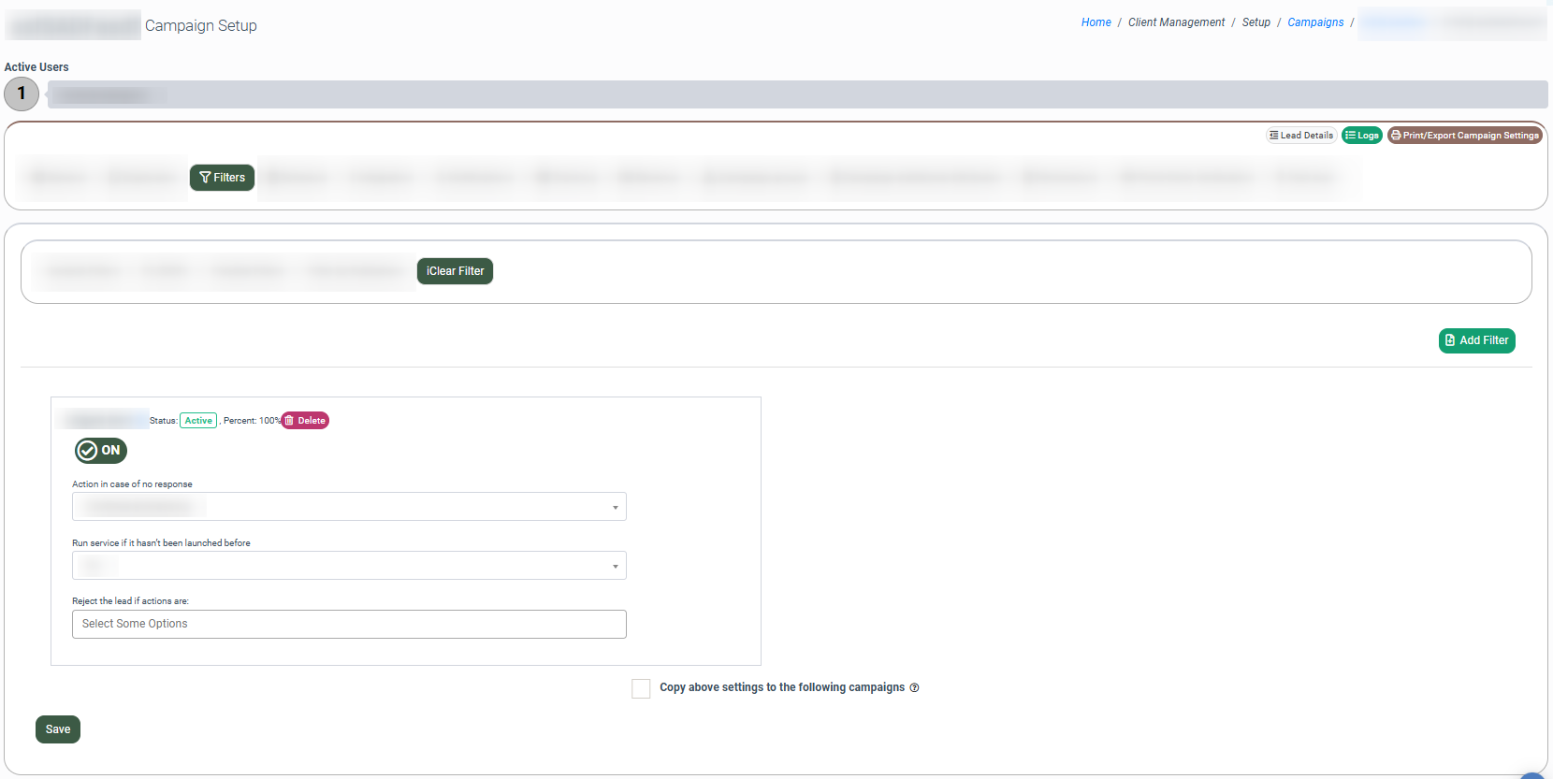Image resolution: width=1553 pixels, height=779 pixels.
Task: Click the green Add Filter button
Action: [x=1476, y=340]
